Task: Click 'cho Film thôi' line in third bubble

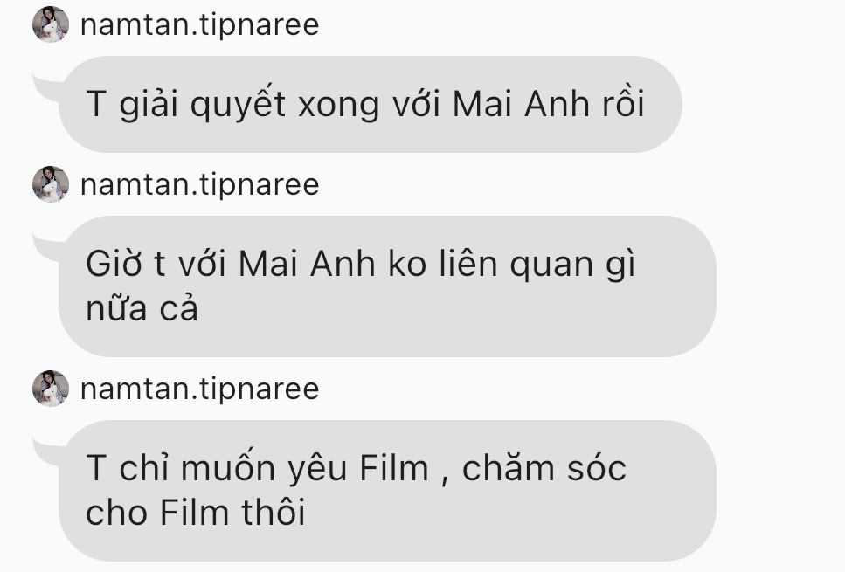Action: (x=196, y=513)
